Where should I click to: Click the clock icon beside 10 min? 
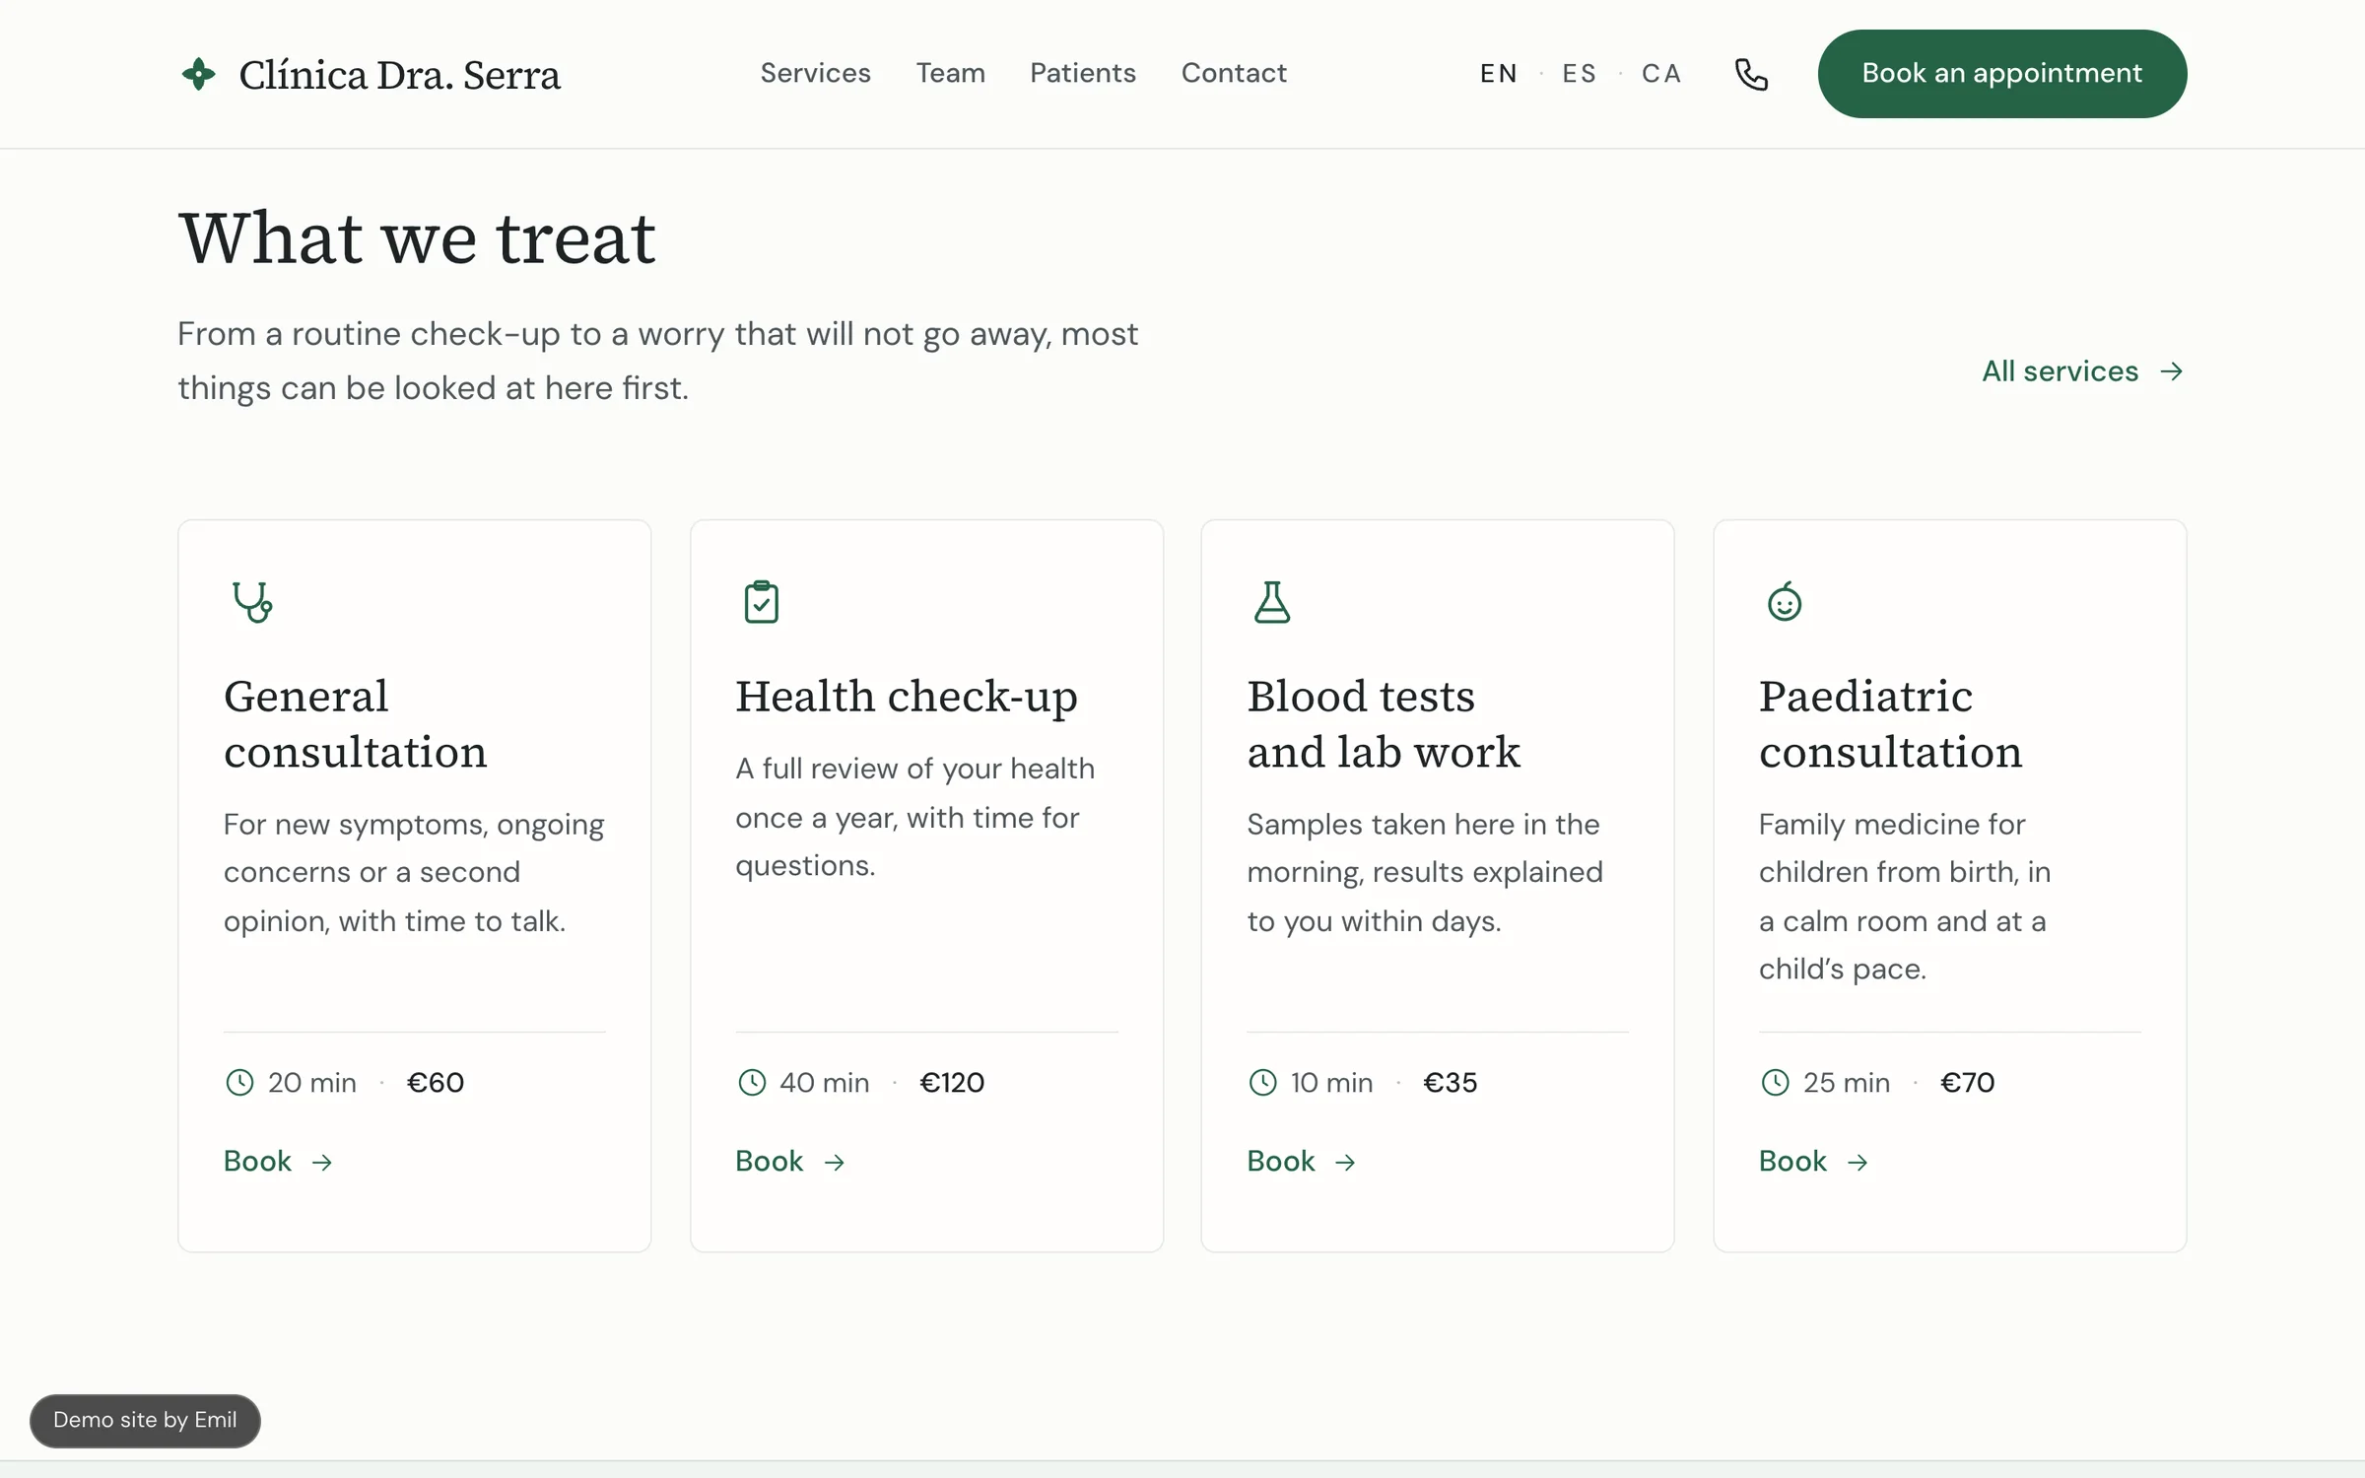[1263, 1083]
